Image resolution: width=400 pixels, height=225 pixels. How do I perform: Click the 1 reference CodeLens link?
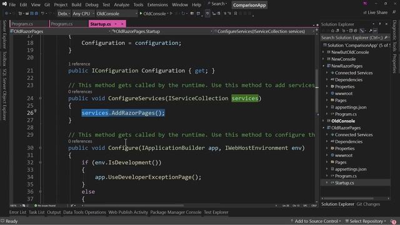[79, 64]
